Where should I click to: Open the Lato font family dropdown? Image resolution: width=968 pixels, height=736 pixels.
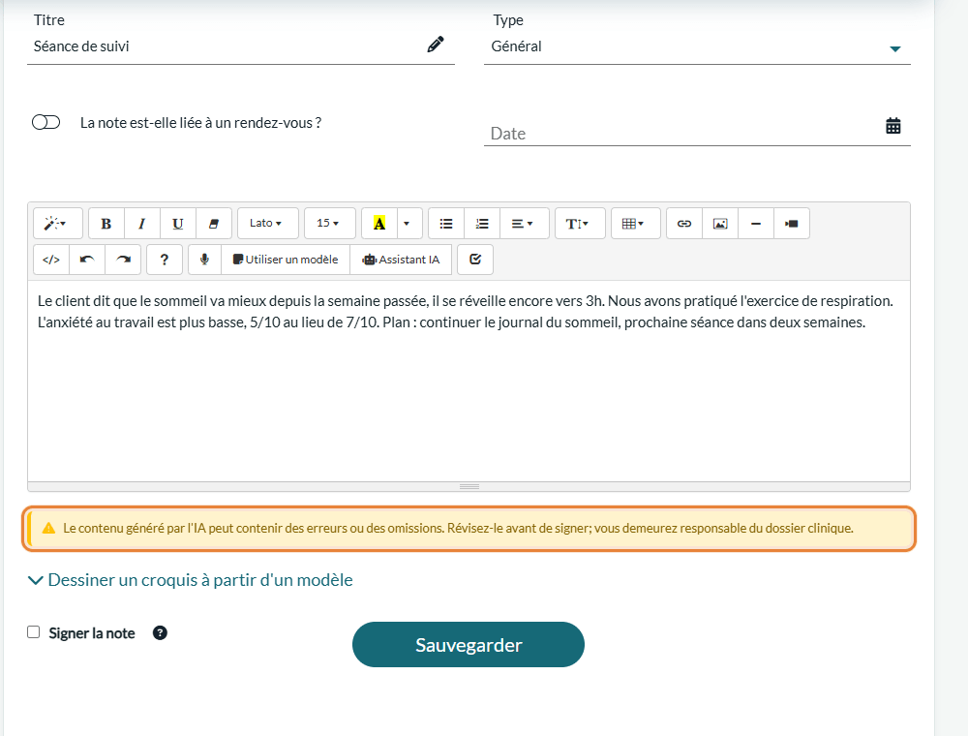pyautogui.click(x=268, y=224)
